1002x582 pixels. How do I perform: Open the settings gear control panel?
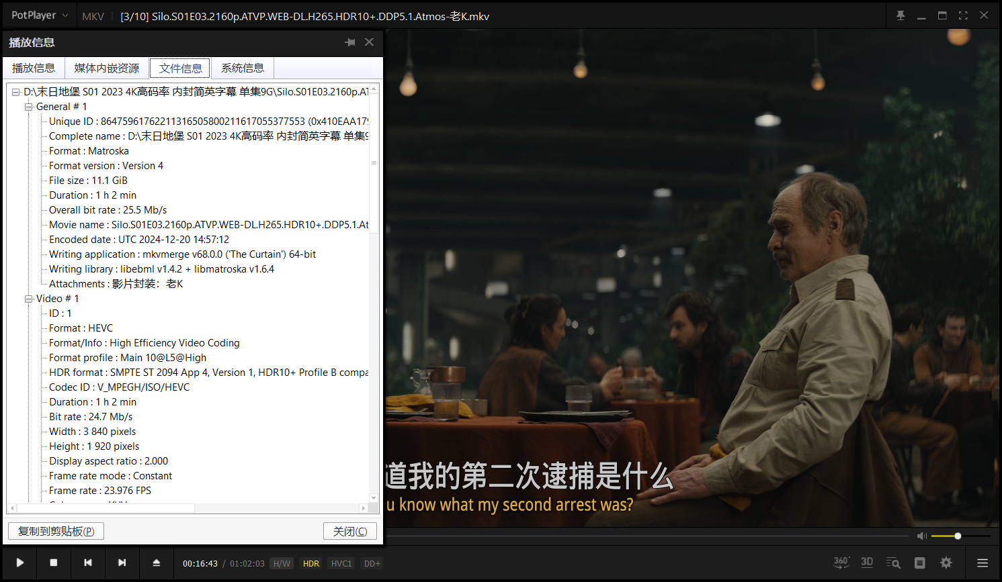click(946, 563)
